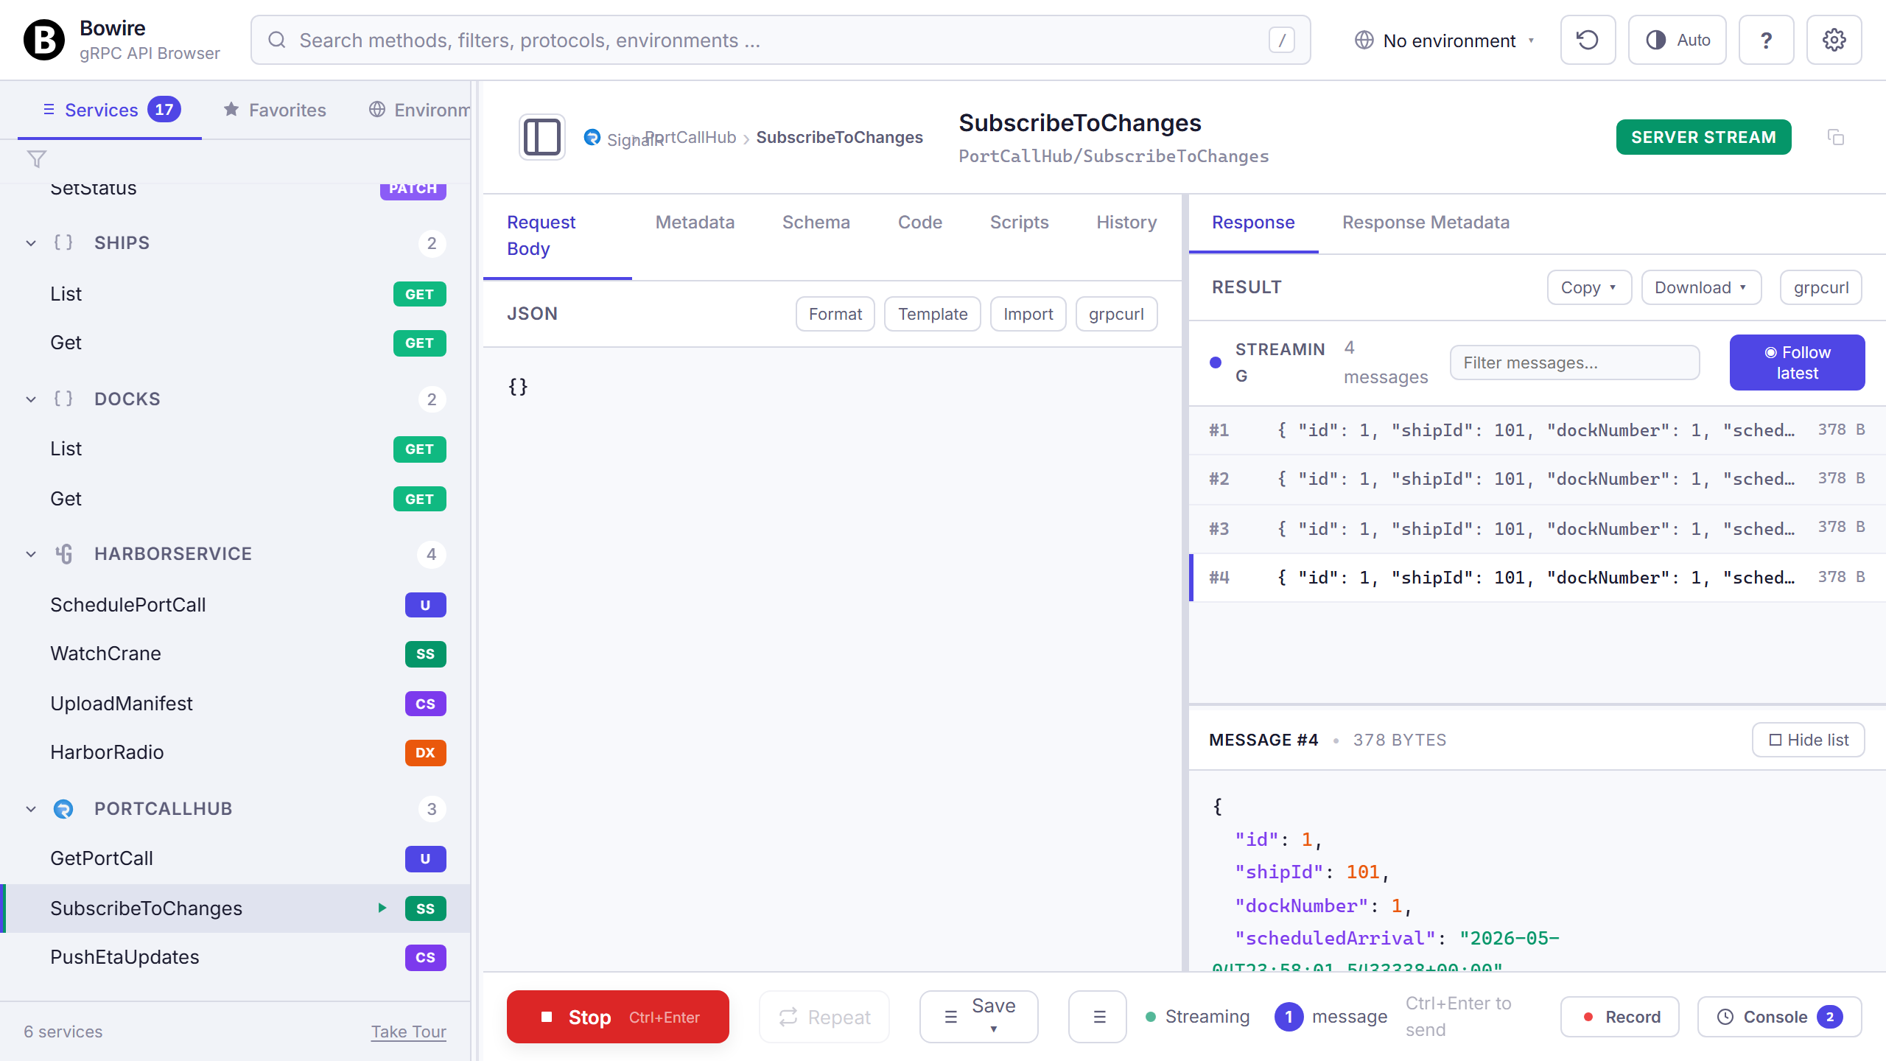Open the History tab
The image size is (1886, 1061).
pos(1126,223)
